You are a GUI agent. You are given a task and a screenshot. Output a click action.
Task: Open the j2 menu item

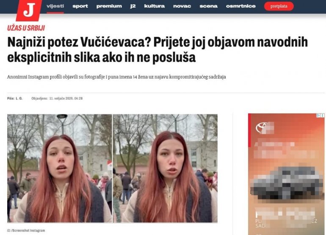(133, 6)
